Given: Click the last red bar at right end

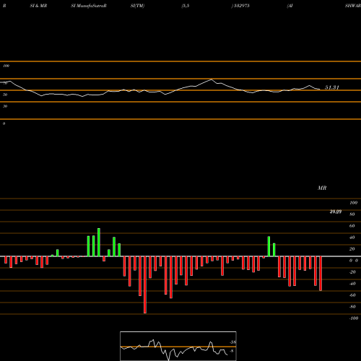Looking at the screenshot, I should coord(321,274).
